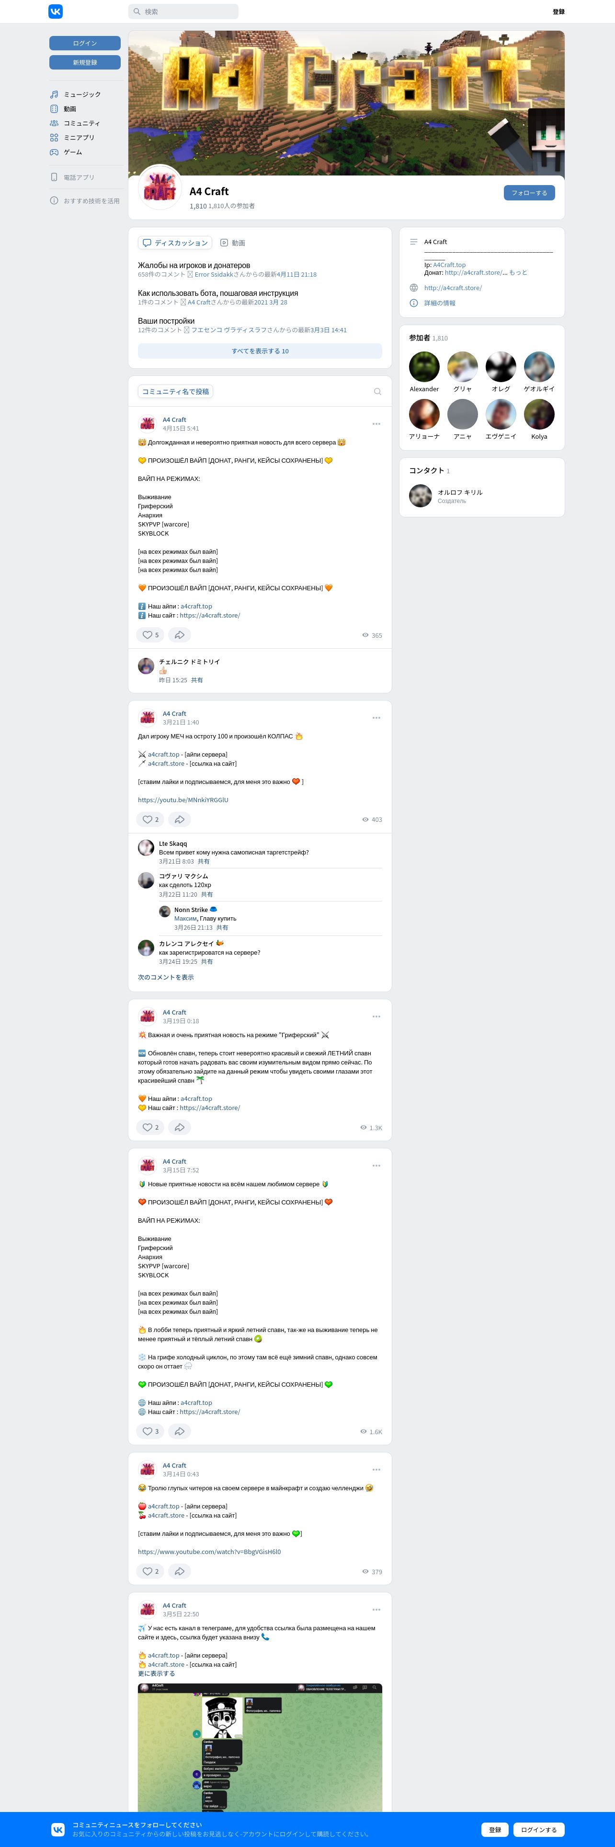The image size is (615, 1847).
Task: Open more options on March 14 post
Action: tap(376, 1469)
